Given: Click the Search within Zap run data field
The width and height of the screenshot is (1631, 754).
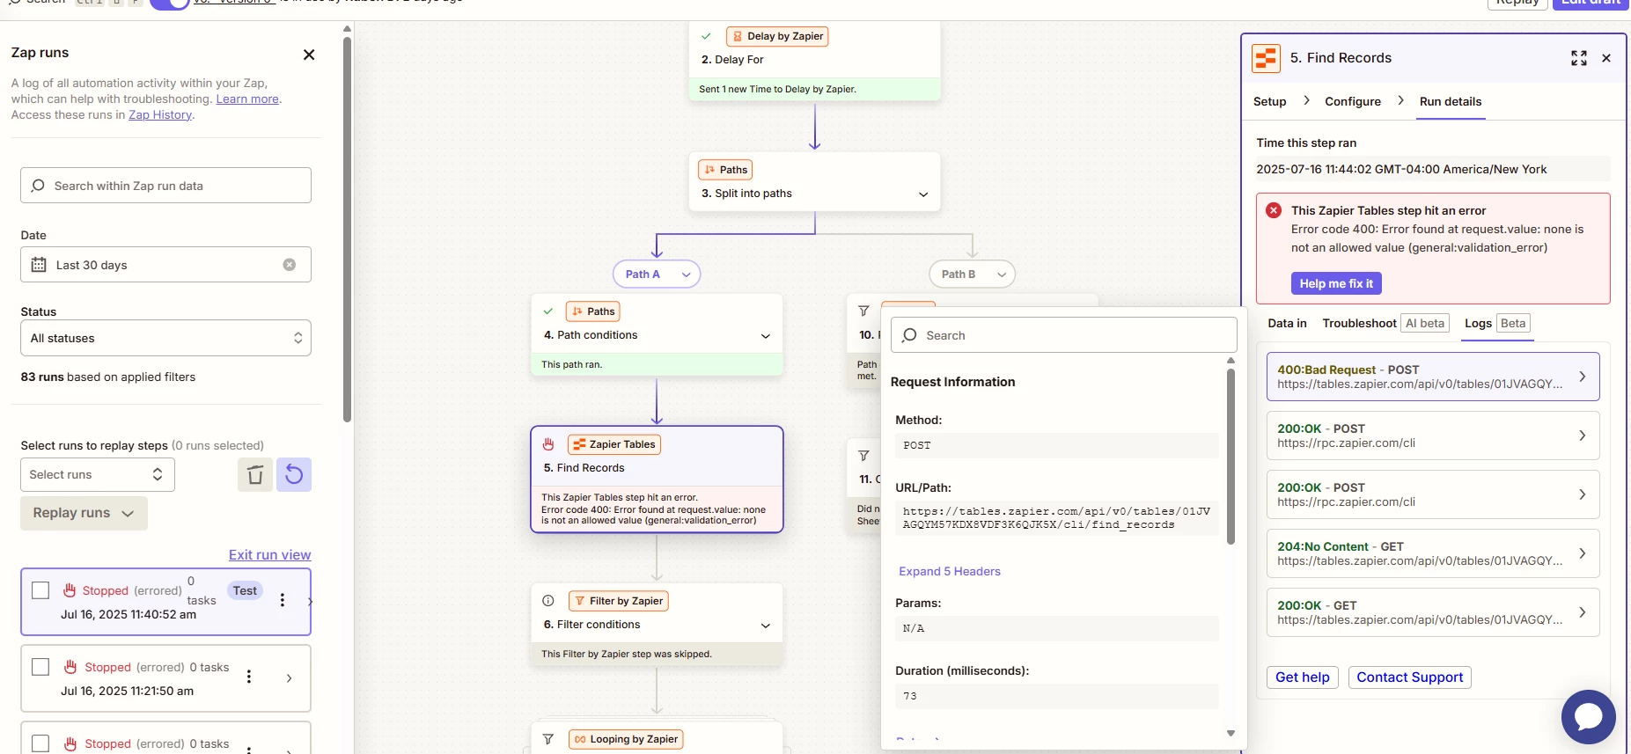Looking at the screenshot, I should click(x=165, y=186).
